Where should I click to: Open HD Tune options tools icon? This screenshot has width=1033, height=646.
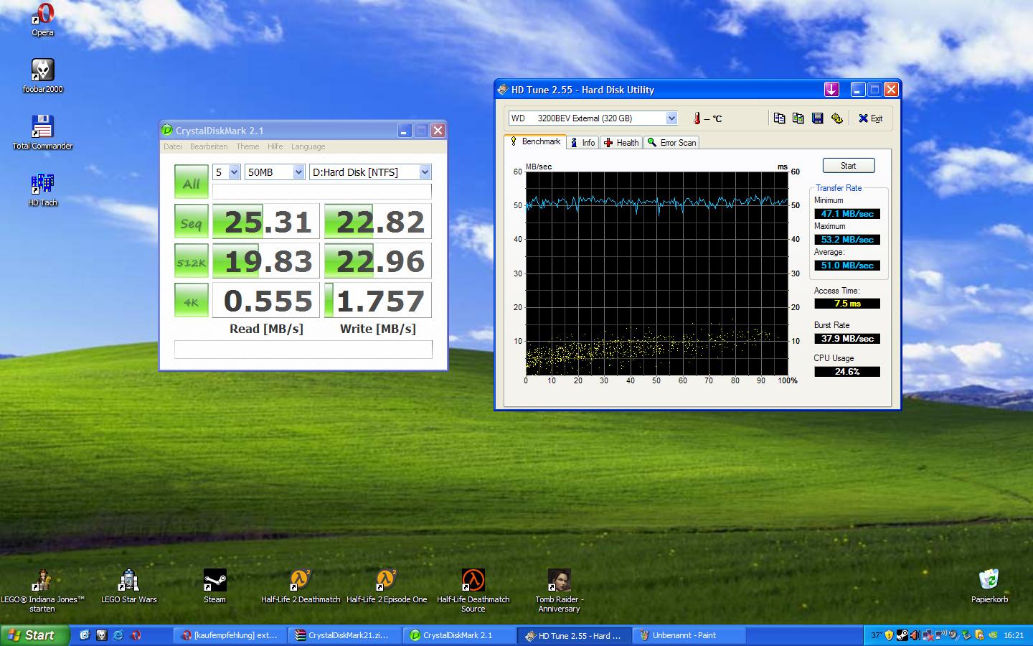836,118
